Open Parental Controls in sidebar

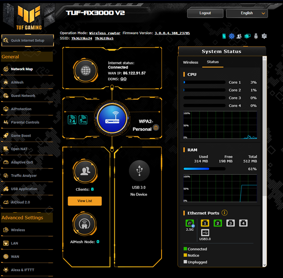pos(27,122)
